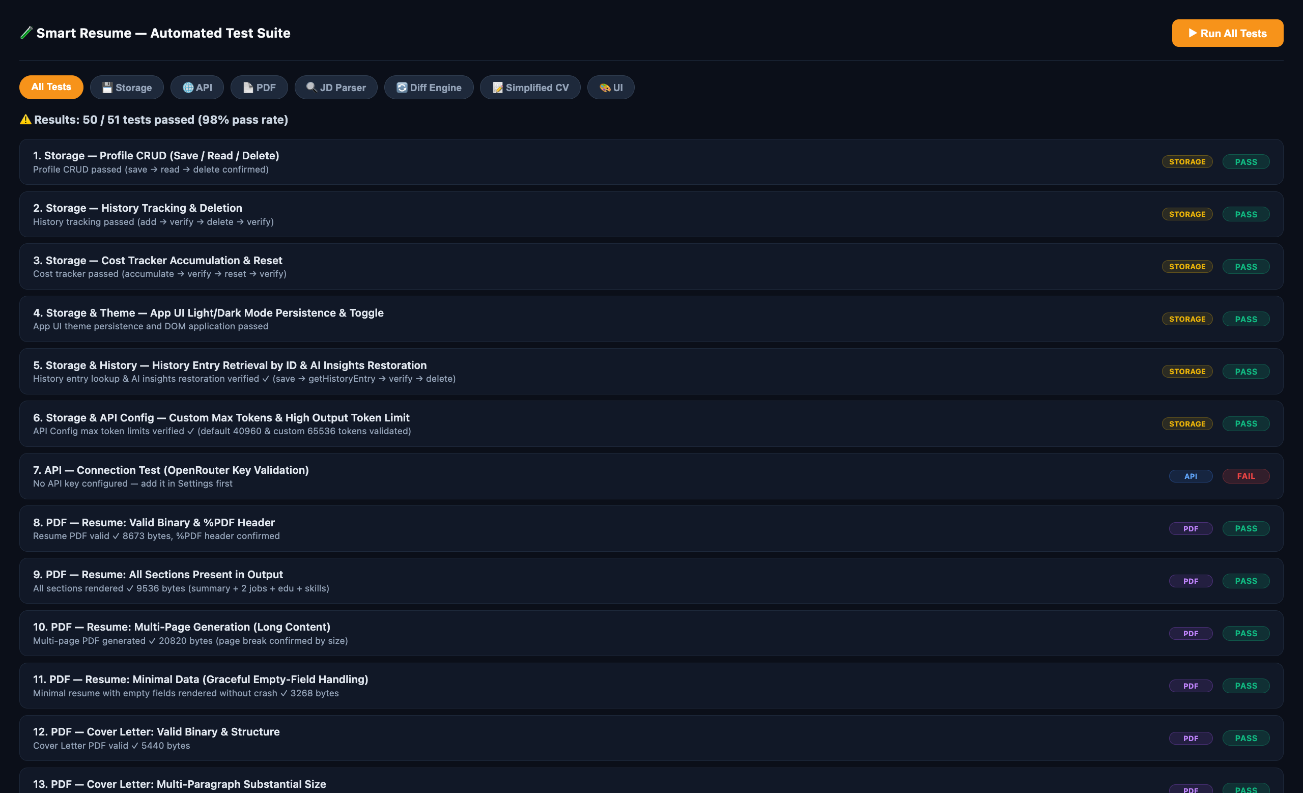
Task: Select test 13 Cover Letter: Multi-Paragraph Substantial Size
Action: click(x=651, y=781)
